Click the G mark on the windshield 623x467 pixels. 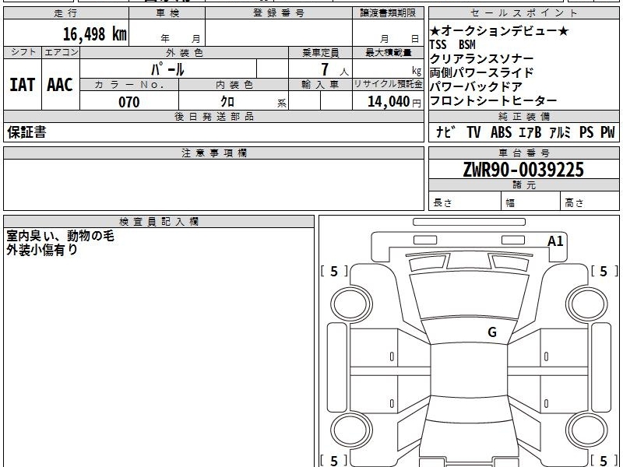[x=492, y=332]
